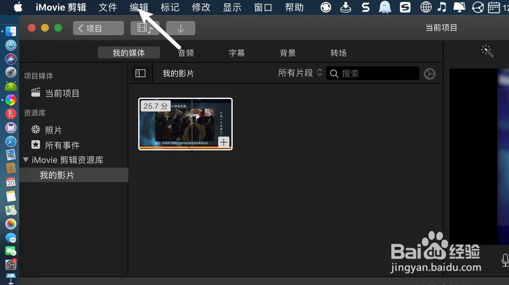
Task: Switch to the 音频 tab
Action: pyautogui.click(x=186, y=53)
